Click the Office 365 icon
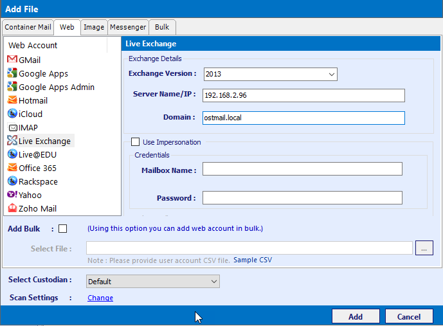Screen dimensions: 443x326 [12, 168]
